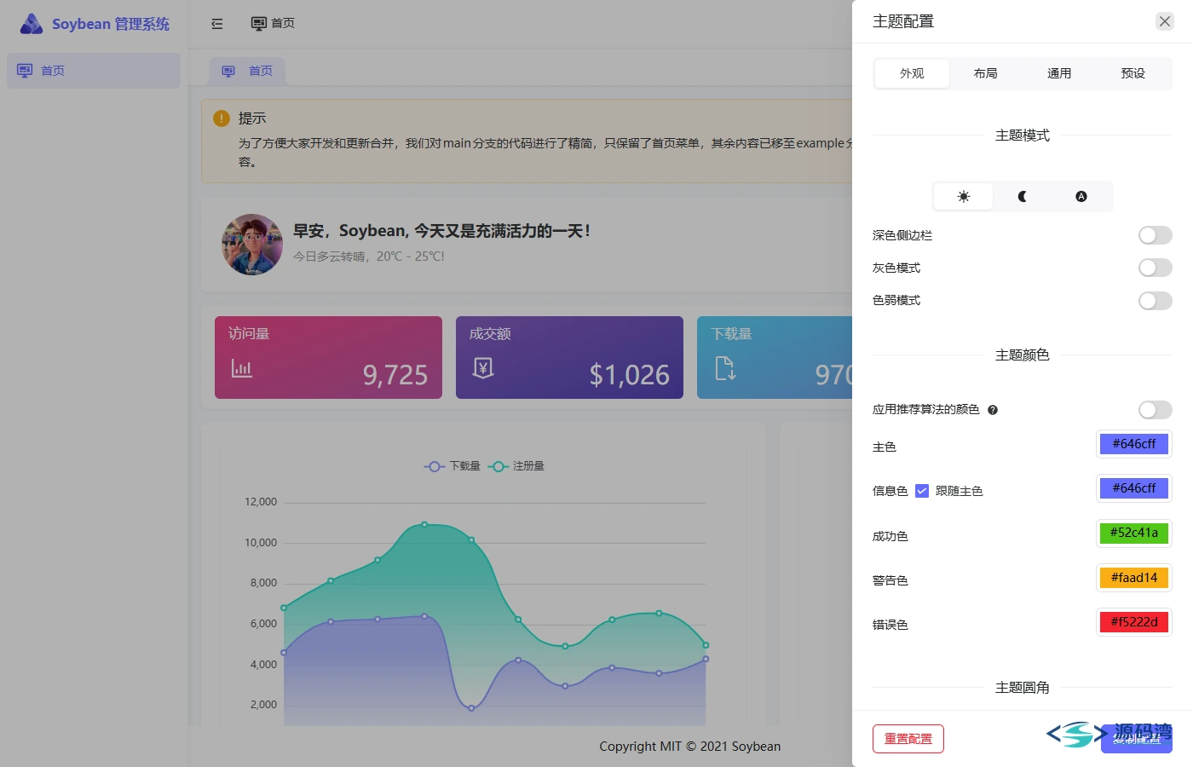Click the monitor icon in the header breadcrumb
This screenshot has width=1193, height=767.
pos(259,24)
